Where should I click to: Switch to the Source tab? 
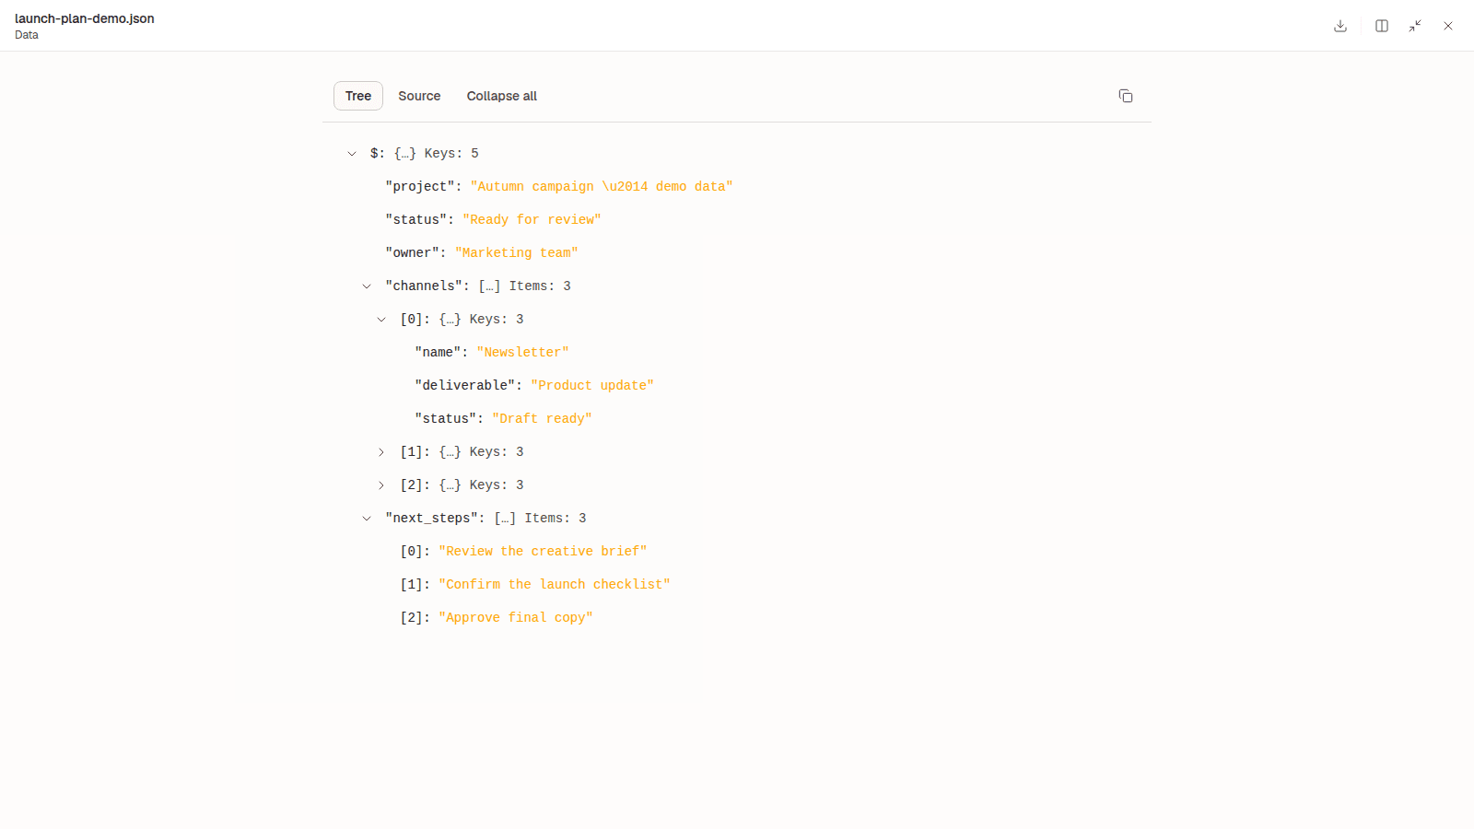[419, 96]
